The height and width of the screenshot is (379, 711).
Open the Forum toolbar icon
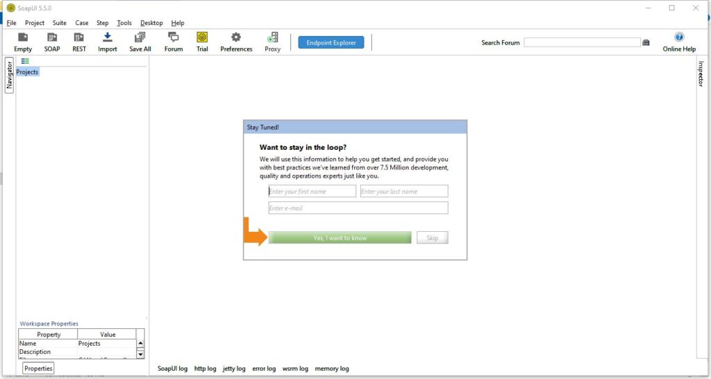(173, 42)
